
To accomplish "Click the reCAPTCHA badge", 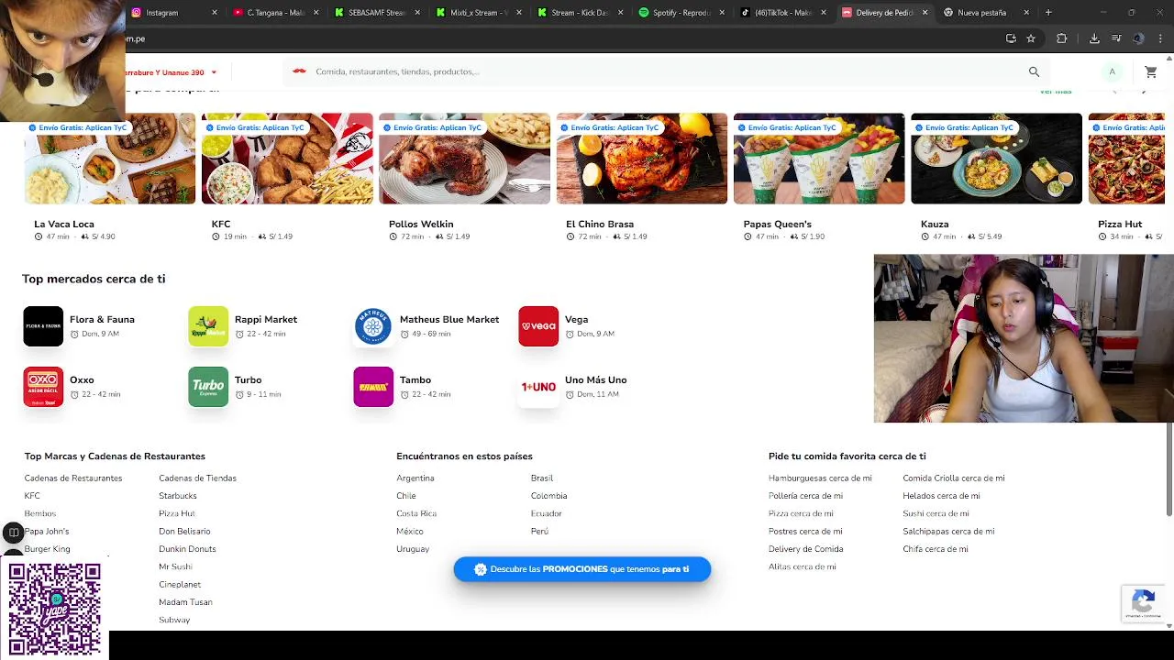I will (1143, 603).
